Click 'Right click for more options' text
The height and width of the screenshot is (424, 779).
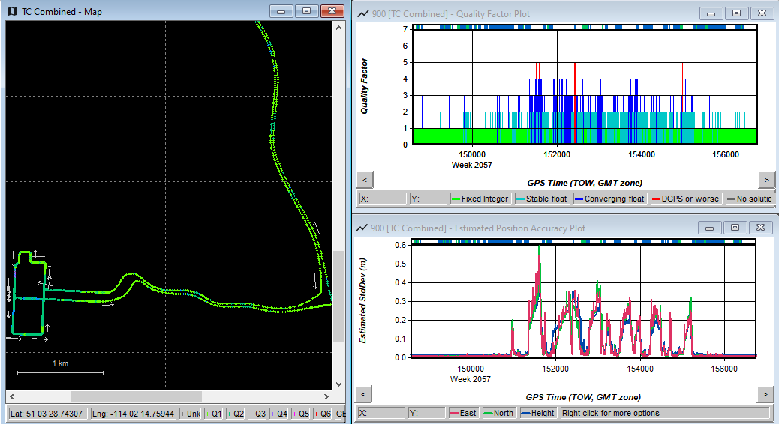click(x=611, y=413)
